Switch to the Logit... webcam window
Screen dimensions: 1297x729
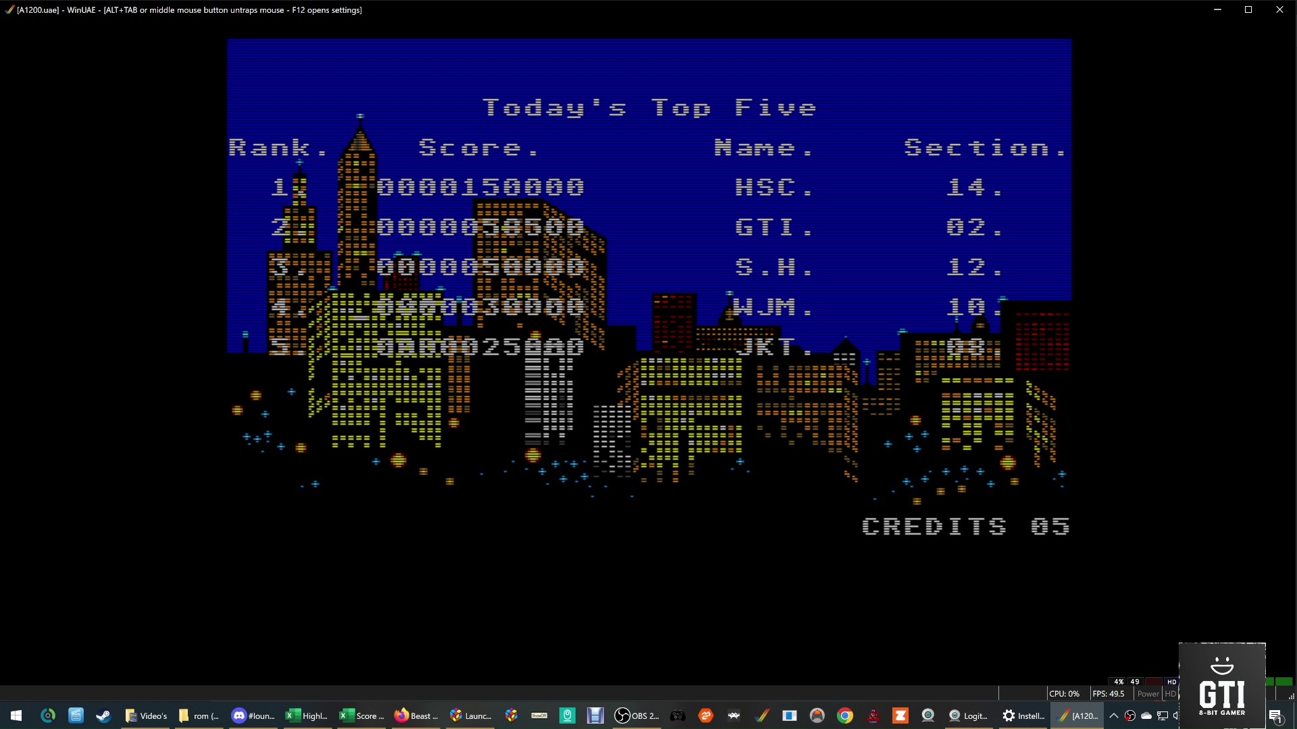(969, 715)
